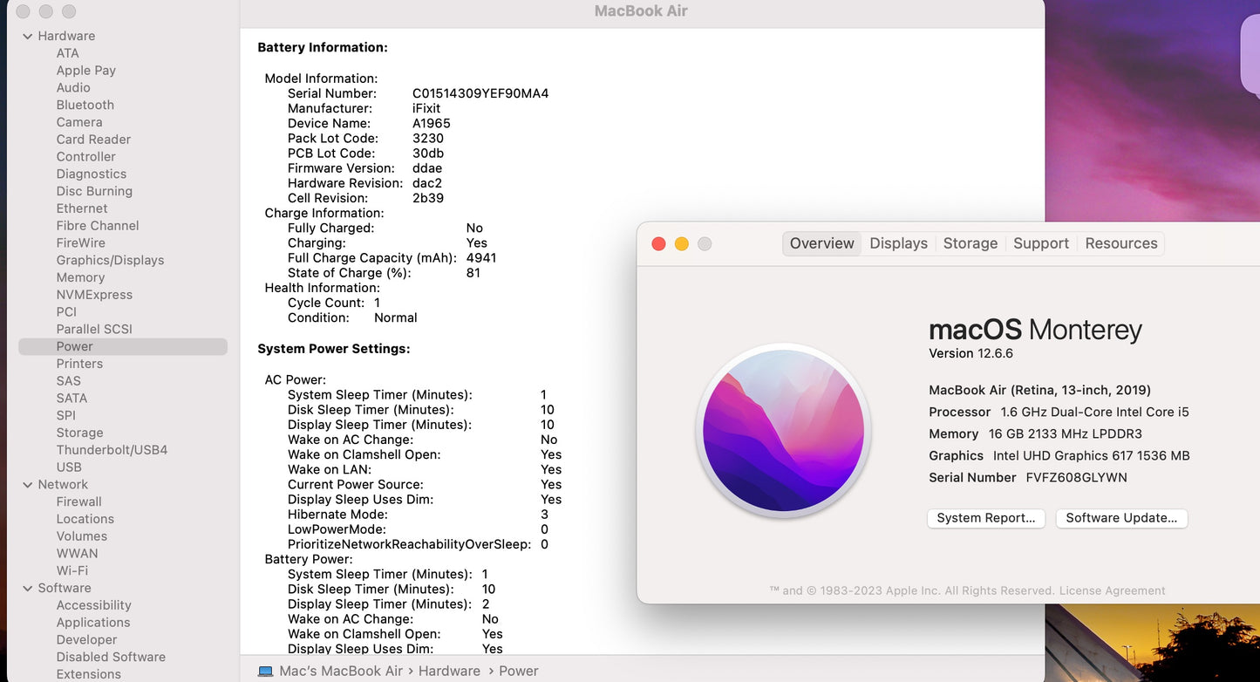Select the Support tab
Screen dimensions: 1260x682
pyautogui.click(x=1040, y=243)
